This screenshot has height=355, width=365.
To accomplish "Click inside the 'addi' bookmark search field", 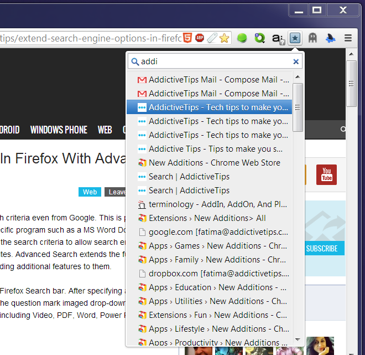I will click(x=215, y=61).
